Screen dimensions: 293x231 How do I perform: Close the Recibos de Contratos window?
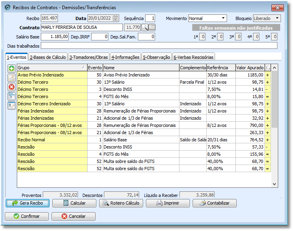[x=277, y=8]
